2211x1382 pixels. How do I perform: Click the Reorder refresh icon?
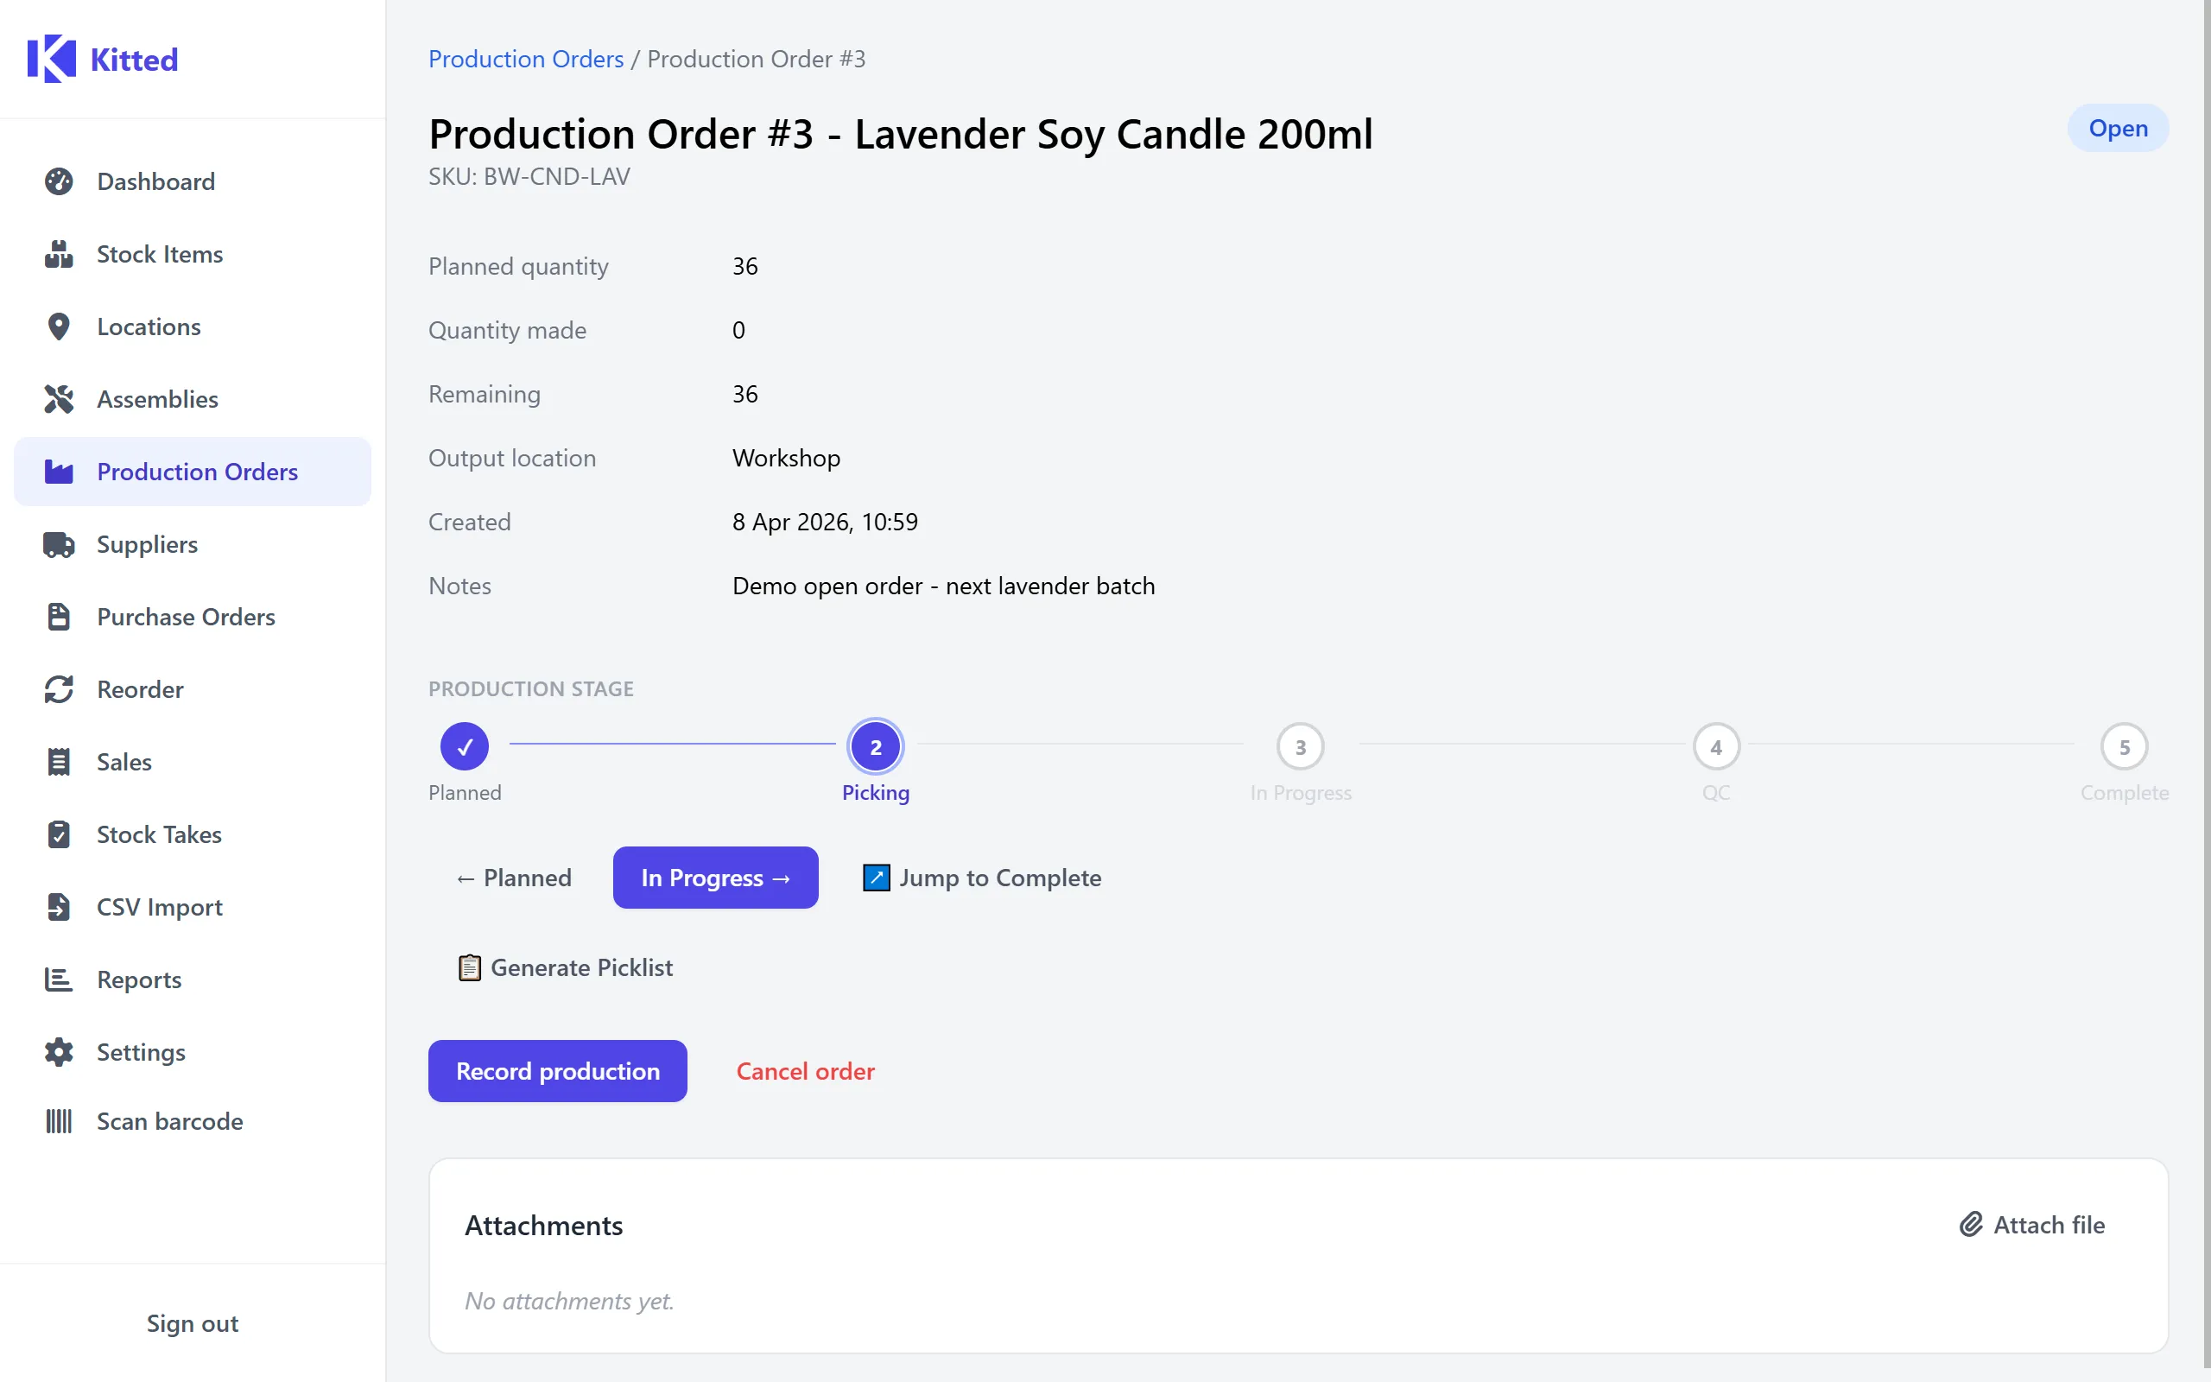tap(59, 689)
